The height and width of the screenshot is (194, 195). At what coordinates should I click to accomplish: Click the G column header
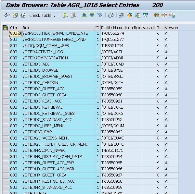pyautogui.click(x=160, y=28)
